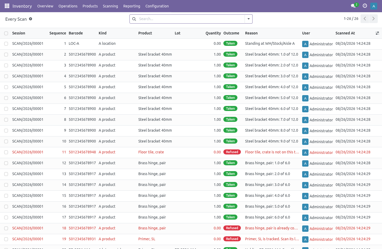Open the Scanning menu
382x249 pixels.
click(x=110, y=6)
